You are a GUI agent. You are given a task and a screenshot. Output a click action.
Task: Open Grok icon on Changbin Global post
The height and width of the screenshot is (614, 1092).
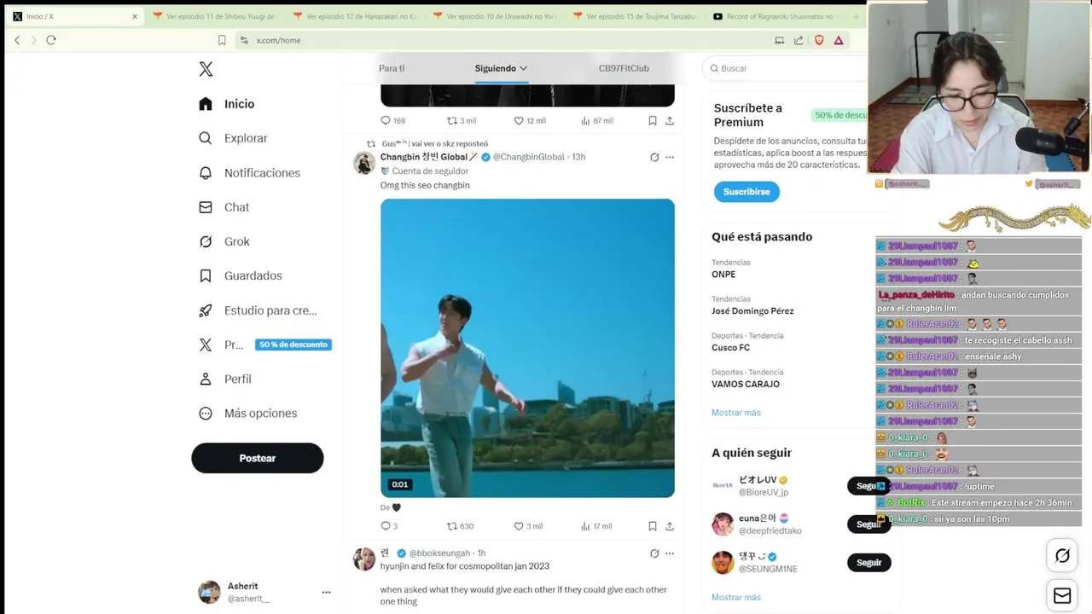[x=654, y=157]
